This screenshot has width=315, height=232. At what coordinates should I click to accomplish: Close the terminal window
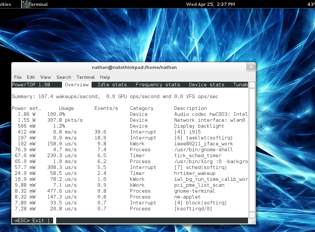click(x=251, y=67)
